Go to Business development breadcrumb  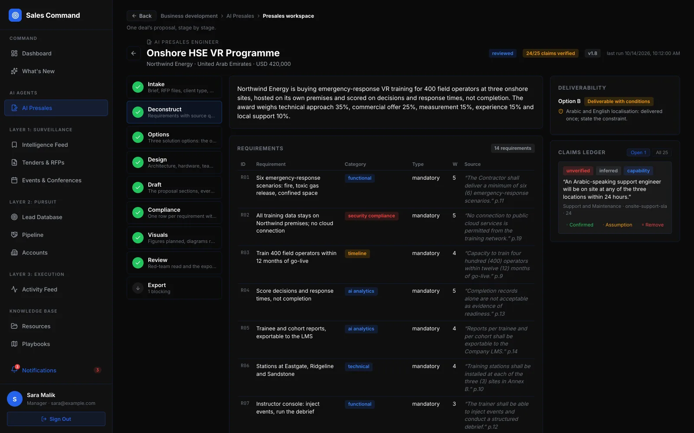[x=189, y=16]
